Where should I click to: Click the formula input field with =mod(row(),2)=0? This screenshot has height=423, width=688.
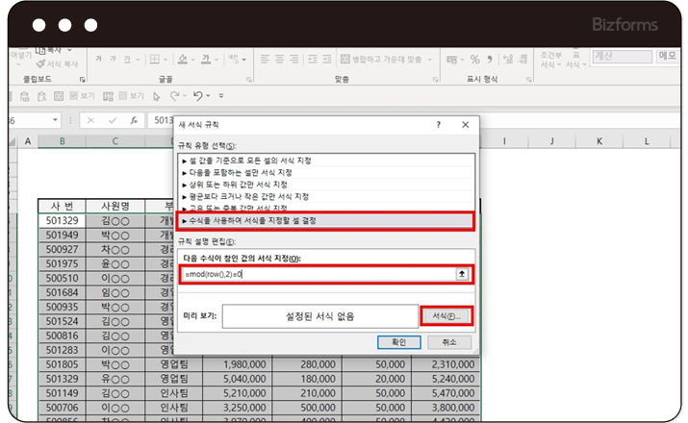pos(318,274)
